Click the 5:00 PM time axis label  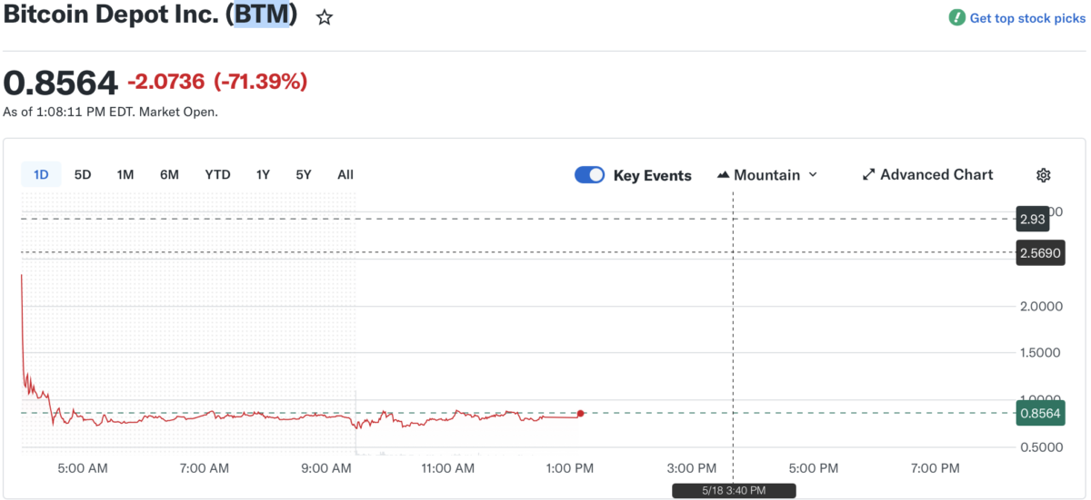[812, 468]
